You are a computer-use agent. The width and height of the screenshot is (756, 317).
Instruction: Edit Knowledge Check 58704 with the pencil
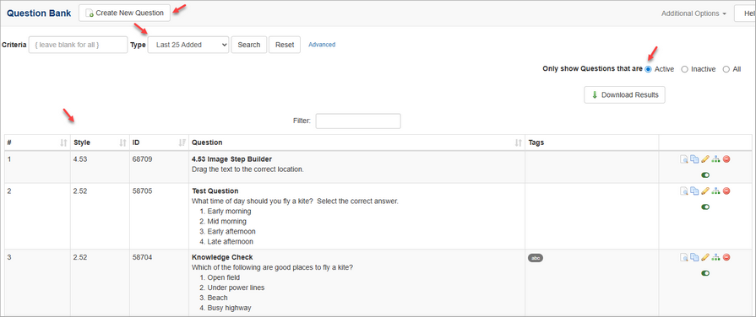704,257
